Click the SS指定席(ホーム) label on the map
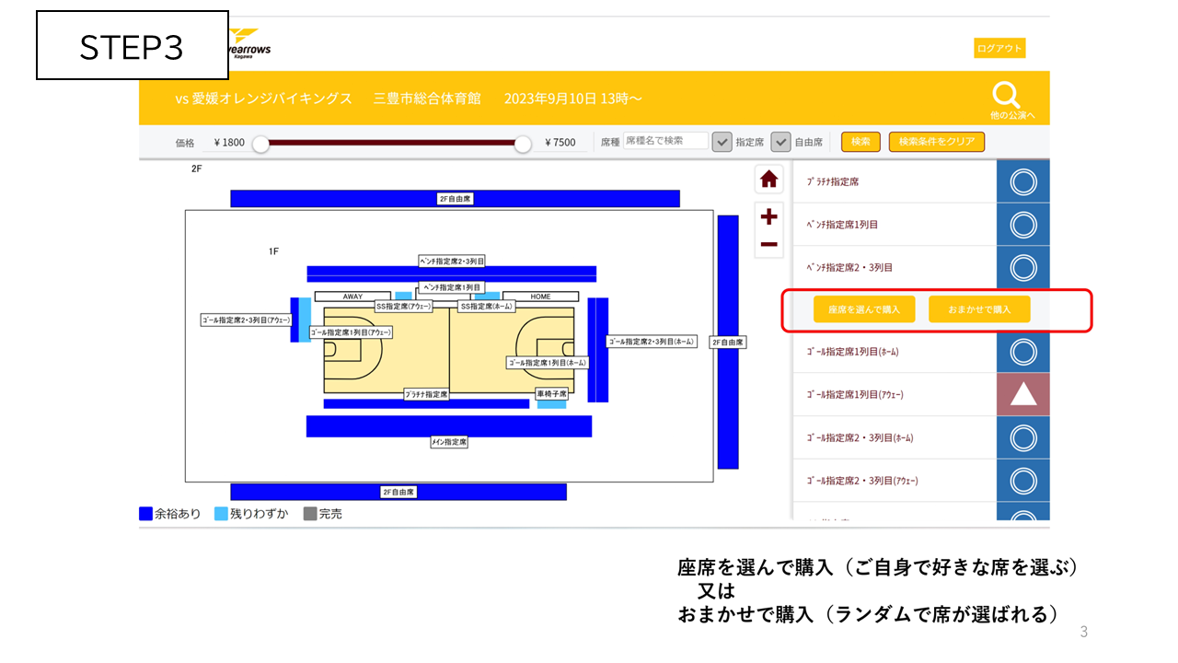The height and width of the screenshot is (663, 1178). [487, 306]
